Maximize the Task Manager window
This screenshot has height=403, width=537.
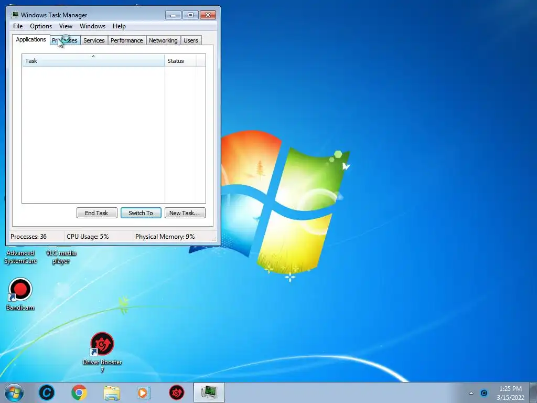(x=190, y=15)
